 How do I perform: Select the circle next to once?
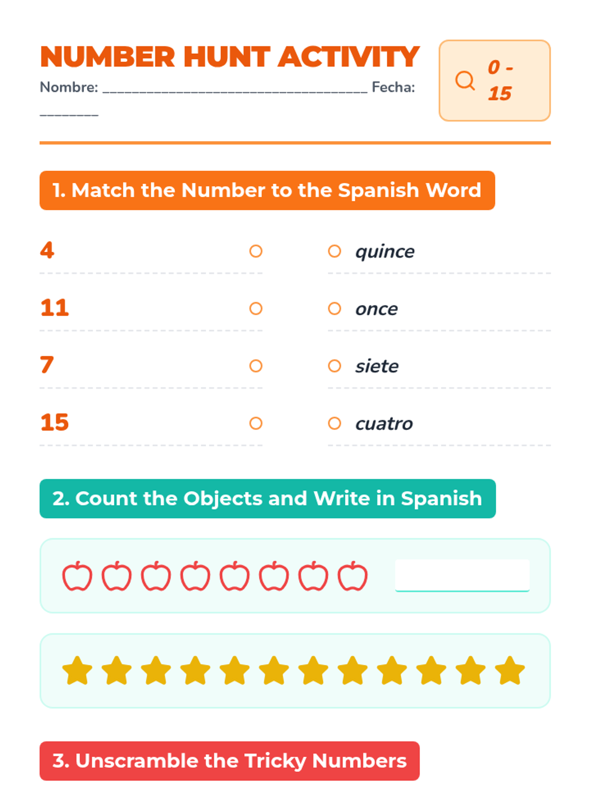(x=334, y=308)
